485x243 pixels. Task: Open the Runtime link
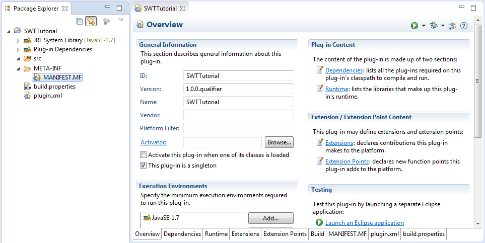pos(336,89)
